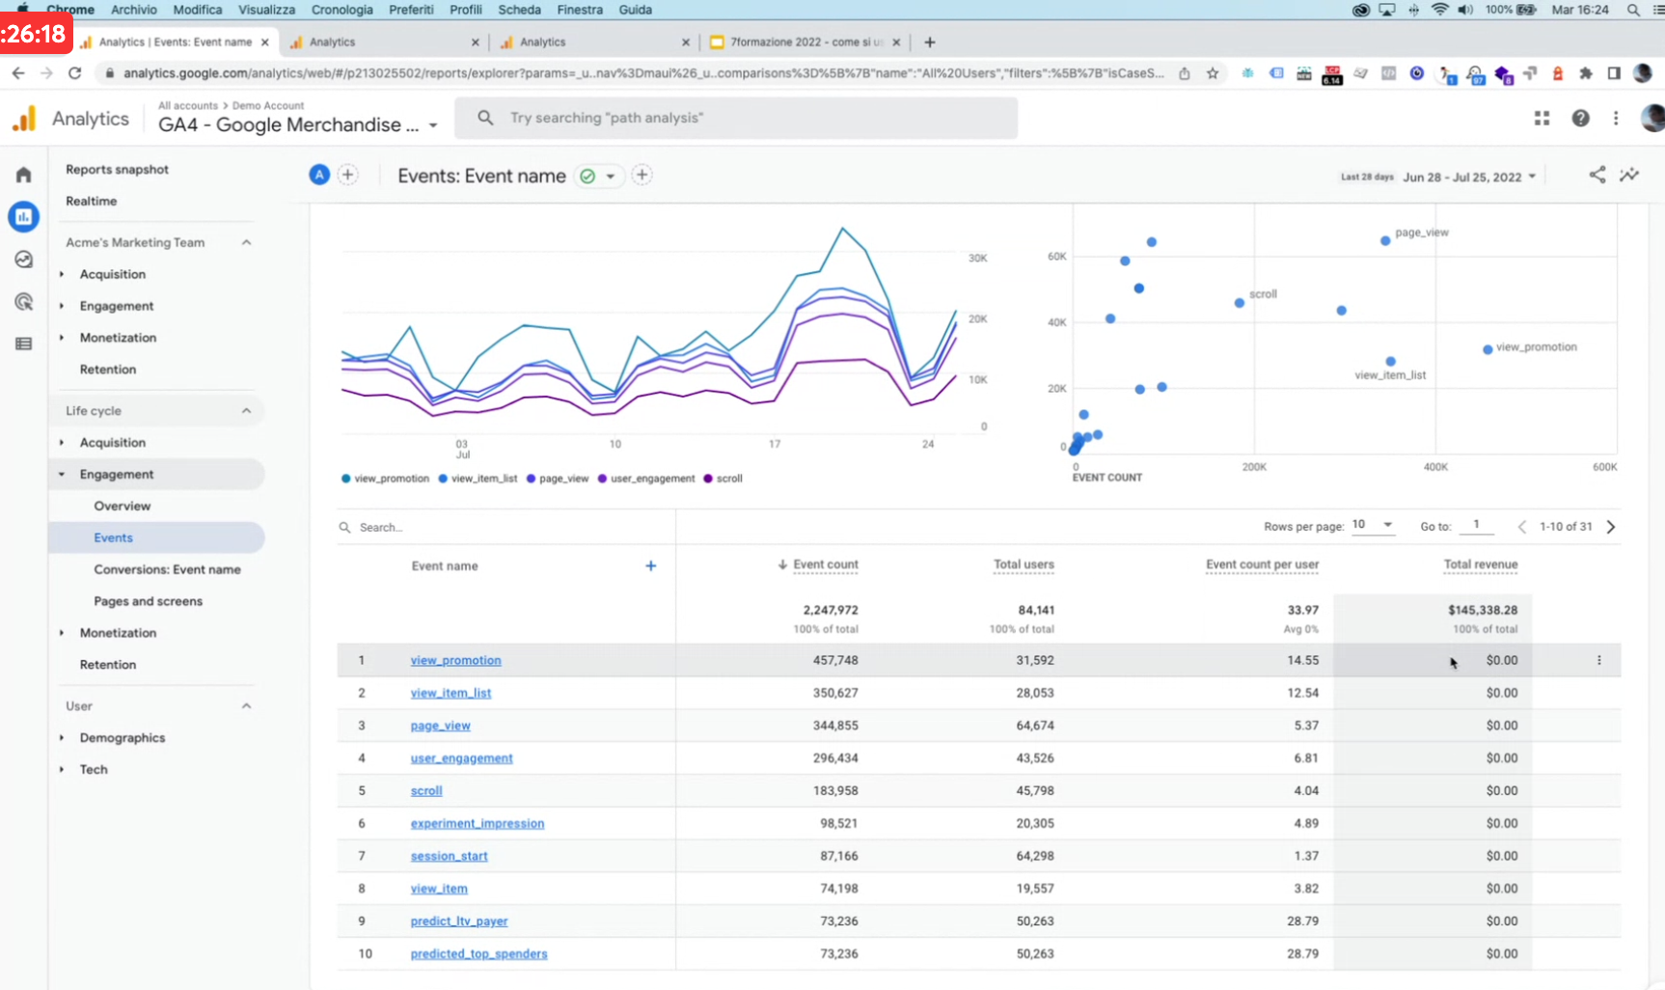Go to next page of table results

(x=1610, y=527)
